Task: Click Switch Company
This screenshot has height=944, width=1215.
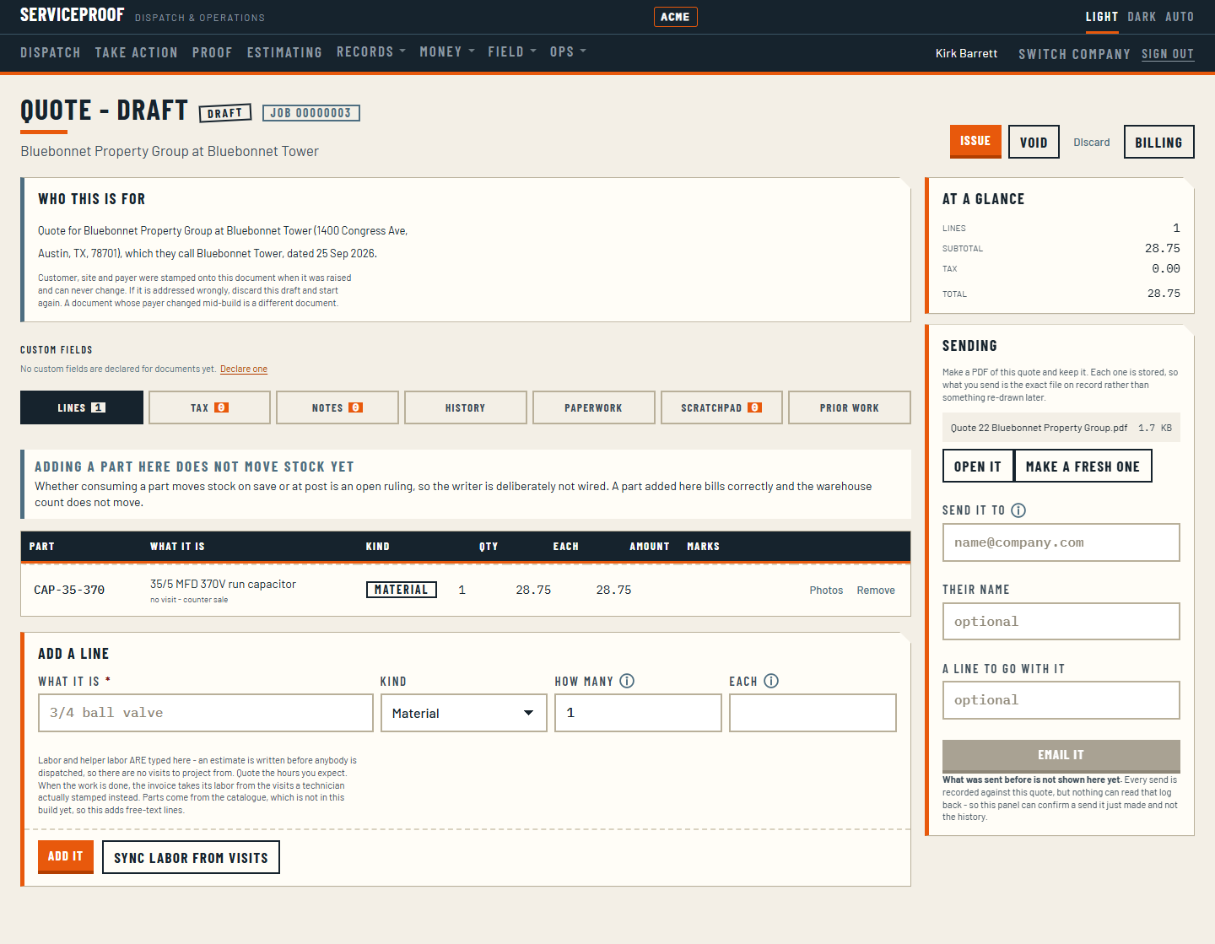Action: [x=1074, y=54]
